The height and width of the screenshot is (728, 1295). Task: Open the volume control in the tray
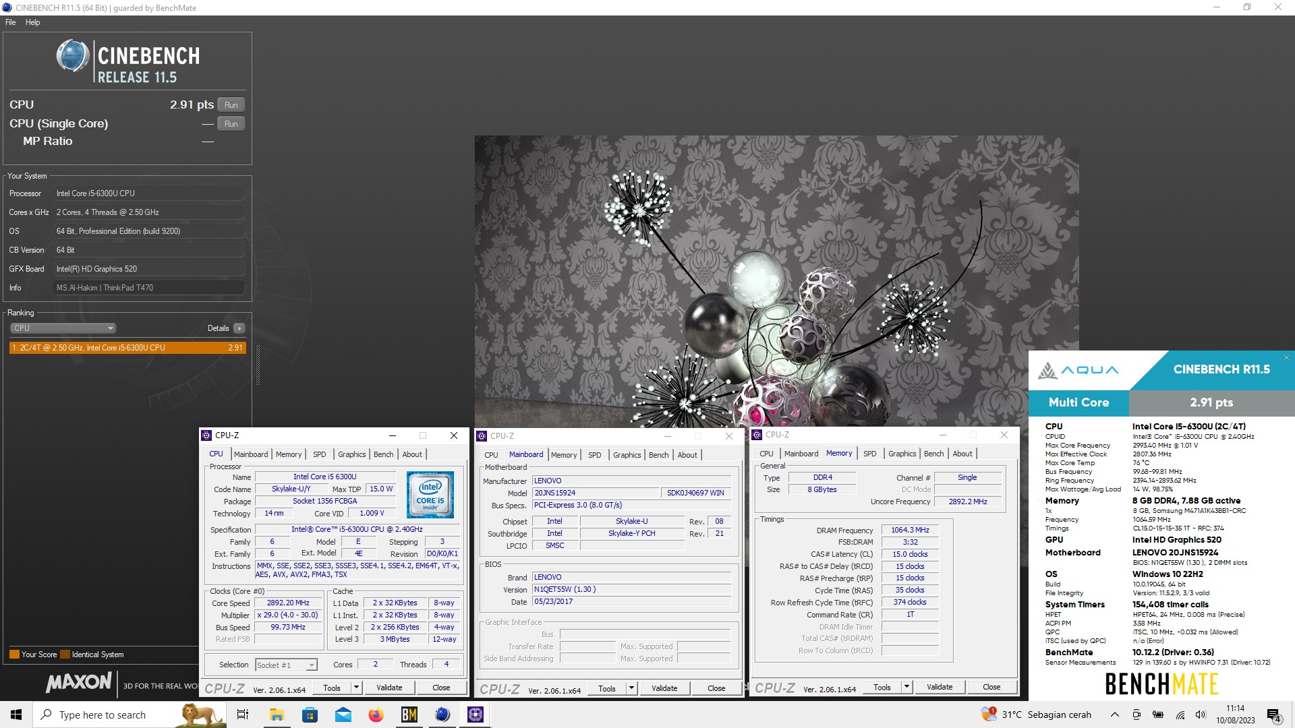tap(1201, 715)
